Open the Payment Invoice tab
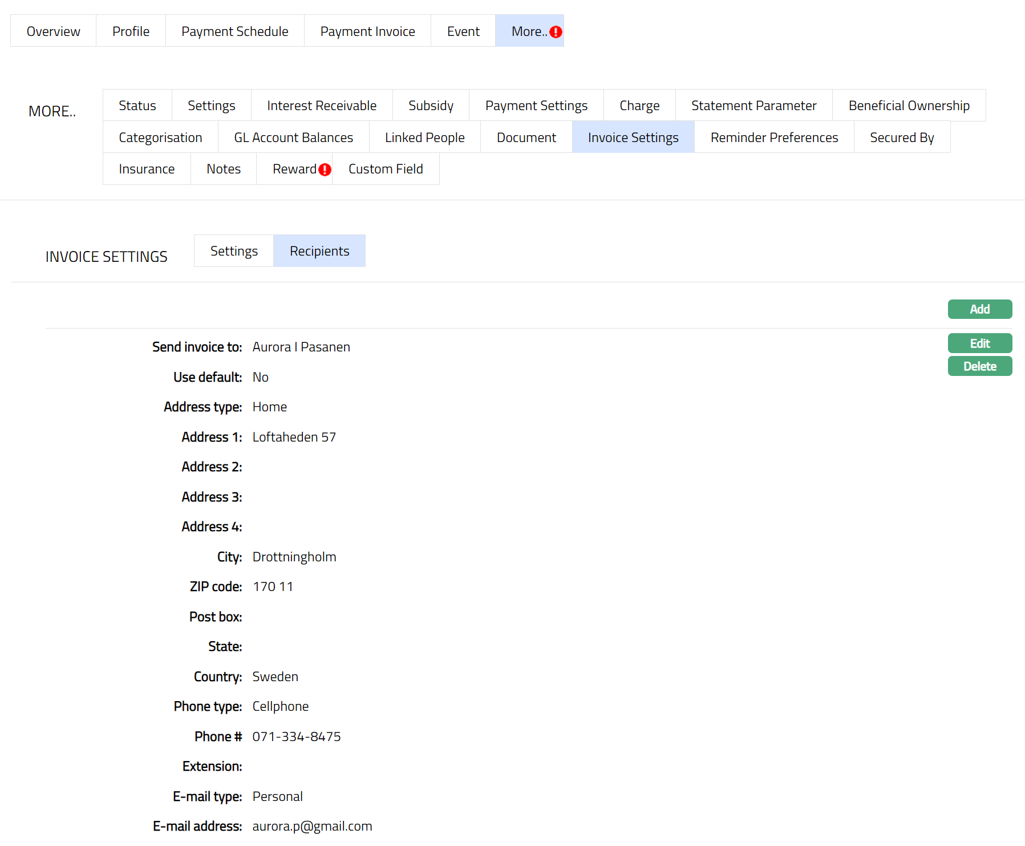1025x846 pixels. [367, 31]
